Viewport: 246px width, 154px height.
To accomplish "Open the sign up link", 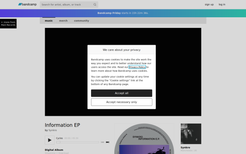I will click(209, 5).
